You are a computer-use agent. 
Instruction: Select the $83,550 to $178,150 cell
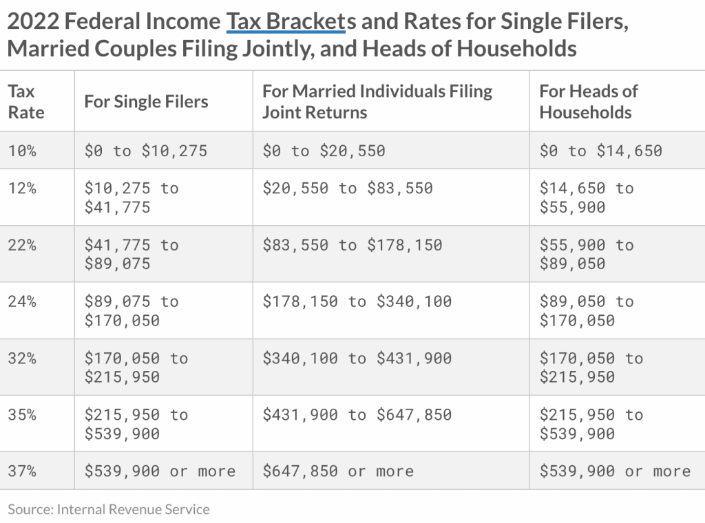[x=352, y=245]
